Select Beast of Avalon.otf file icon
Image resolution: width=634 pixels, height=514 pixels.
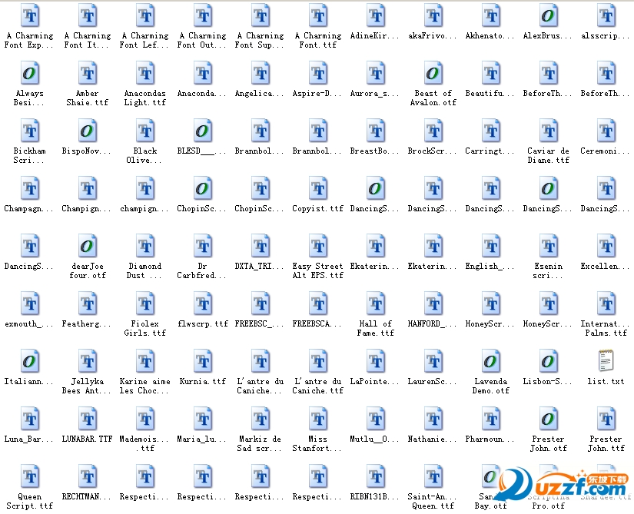(433, 73)
